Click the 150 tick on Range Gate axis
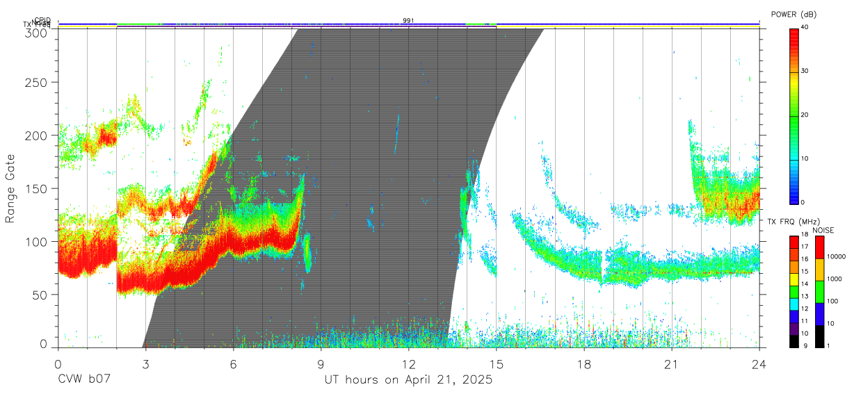The image size is (854, 394). click(x=38, y=188)
